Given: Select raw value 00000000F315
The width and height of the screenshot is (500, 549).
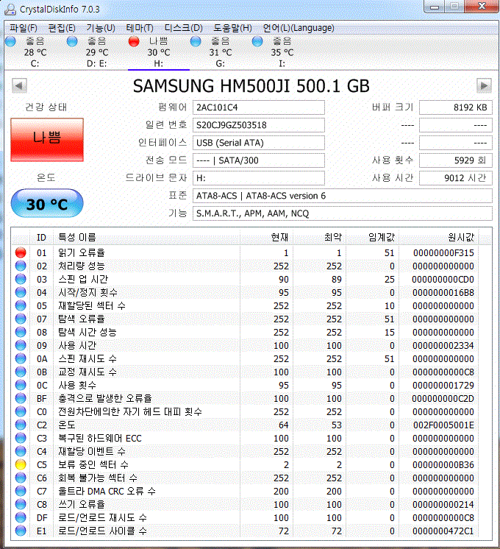Looking at the screenshot, I should coord(443,253).
